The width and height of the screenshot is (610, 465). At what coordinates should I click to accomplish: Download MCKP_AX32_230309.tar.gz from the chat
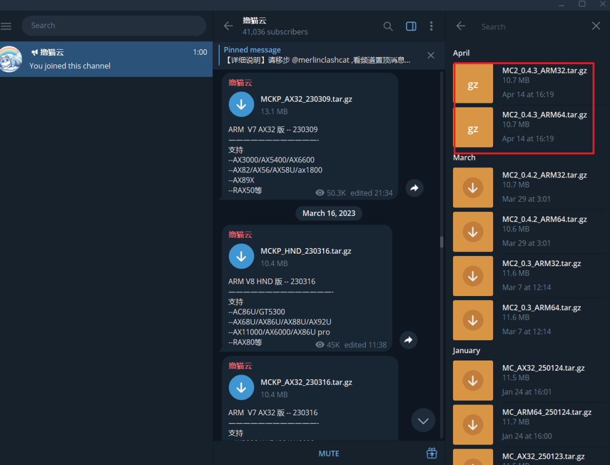click(241, 105)
